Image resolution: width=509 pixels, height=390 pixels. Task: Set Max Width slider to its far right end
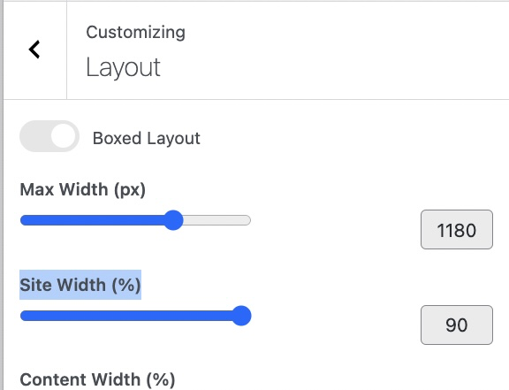point(248,220)
